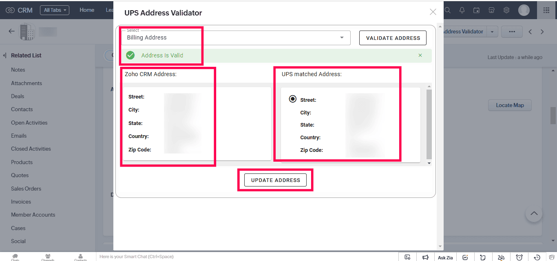Go to the Home tab
The image size is (557, 261).
click(87, 10)
